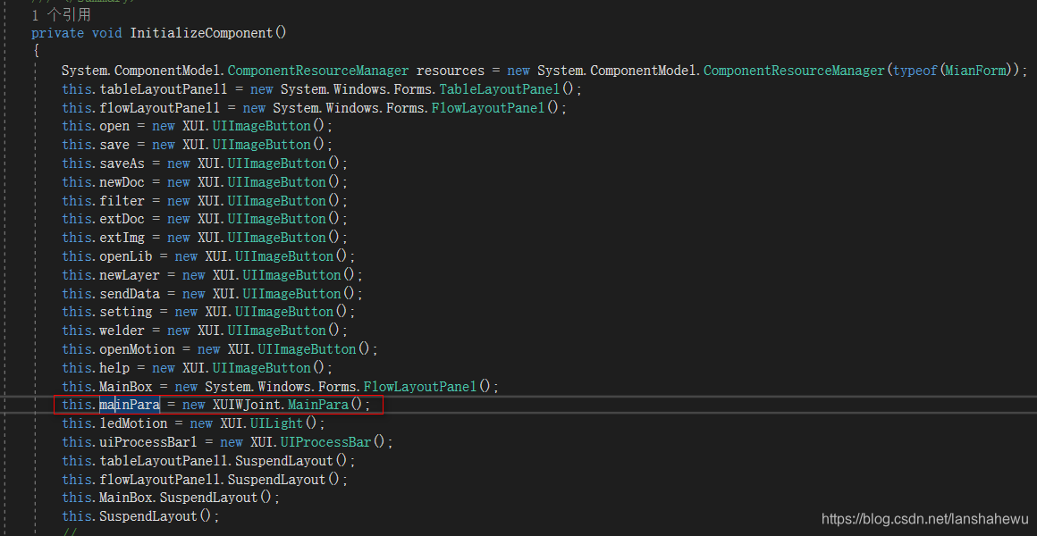This screenshot has width=1037, height=536.
Task: Open the "1 个引用" references CodeLens link
Action: pos(62,14)
